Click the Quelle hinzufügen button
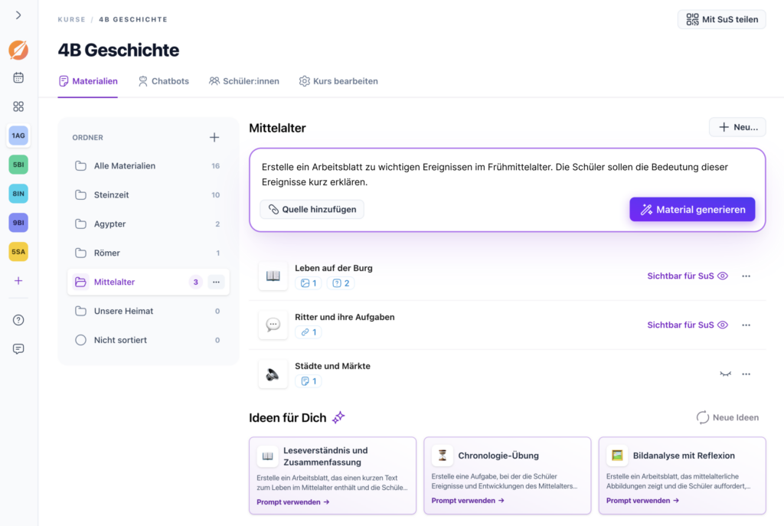The width and height of the screenshot is (784, 526). click(x=312, y=210)
